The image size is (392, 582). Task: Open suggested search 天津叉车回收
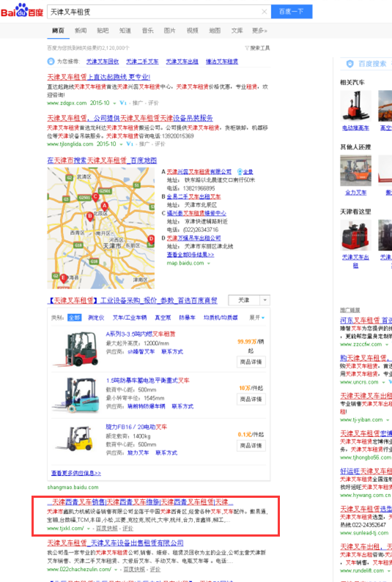point(103,61)
